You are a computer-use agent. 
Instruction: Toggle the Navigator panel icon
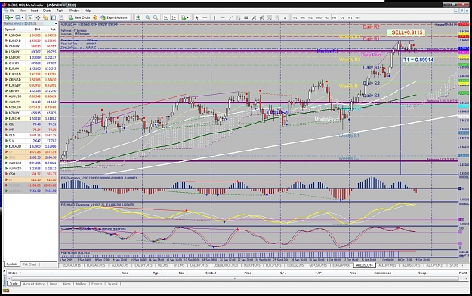45,17
